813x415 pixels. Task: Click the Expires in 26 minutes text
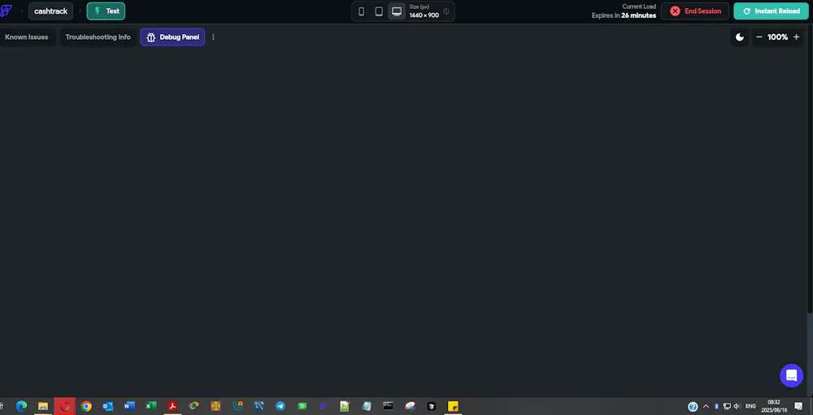(x=624, y=15)
